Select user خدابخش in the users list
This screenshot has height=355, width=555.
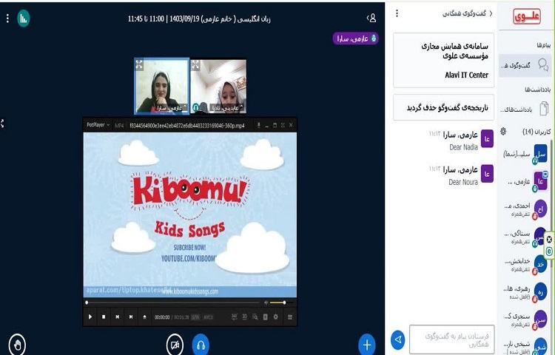pyautogui.click(x=525, y=265)
